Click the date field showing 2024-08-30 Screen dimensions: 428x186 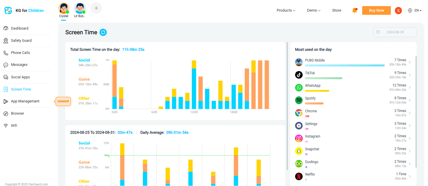[395, 32]
